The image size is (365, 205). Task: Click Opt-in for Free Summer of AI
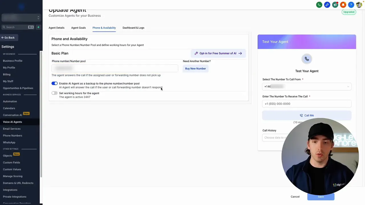coord(218,53)
